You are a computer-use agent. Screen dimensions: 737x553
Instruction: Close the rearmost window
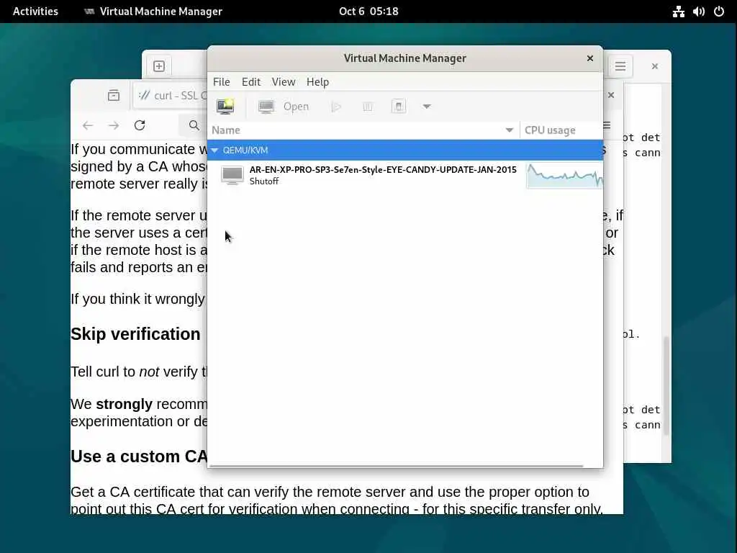(x=655, y=66)
